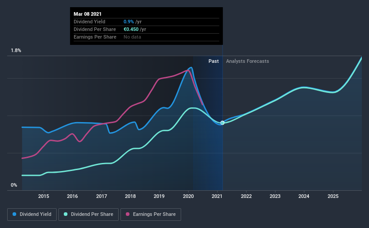369x228 pixels.
Task: Select the 2018 label on the x-axis
Action: point(130,196)
